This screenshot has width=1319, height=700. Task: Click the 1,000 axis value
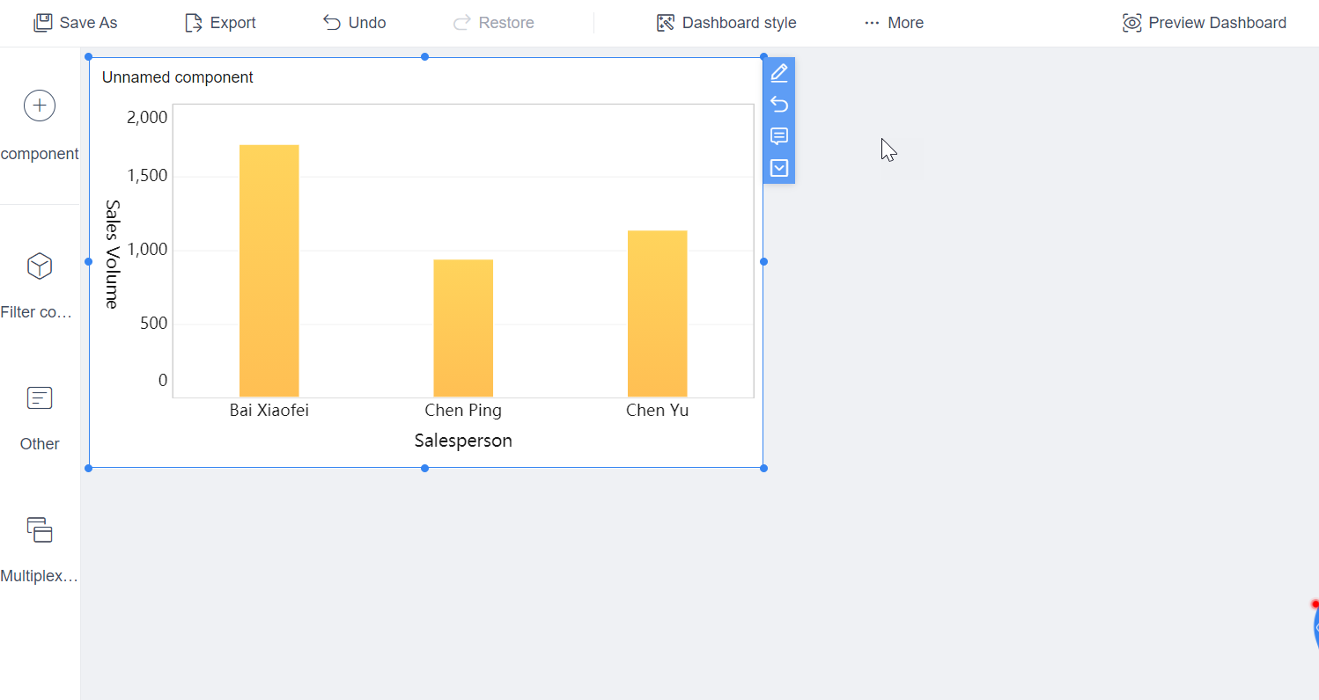(147, 250)
